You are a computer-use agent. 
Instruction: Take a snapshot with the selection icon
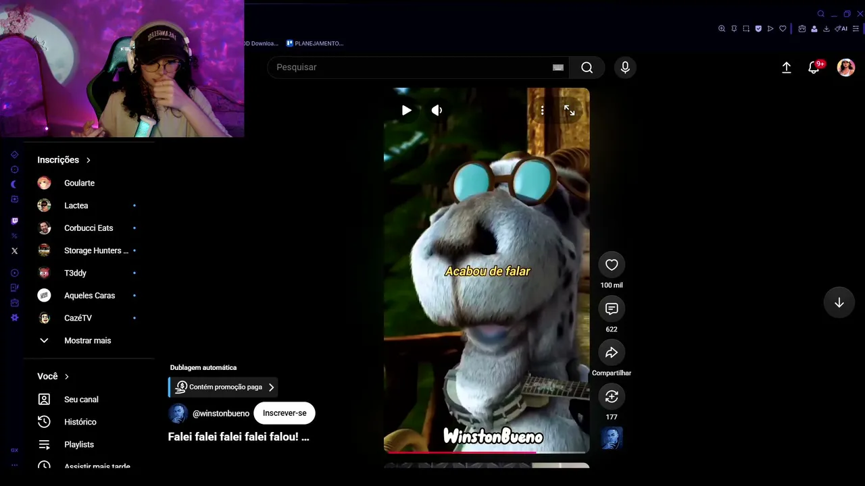tap(746, 28)
